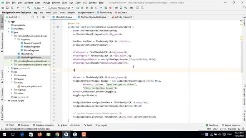Click the Search Everywhere magnifier icon
This screenshot has width=246, height=138.
[142, 8]
